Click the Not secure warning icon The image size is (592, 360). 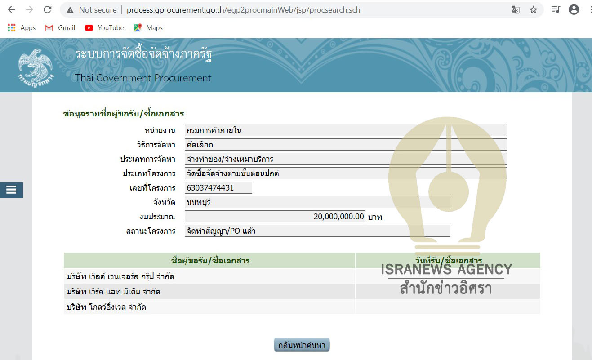click(70, 10)
